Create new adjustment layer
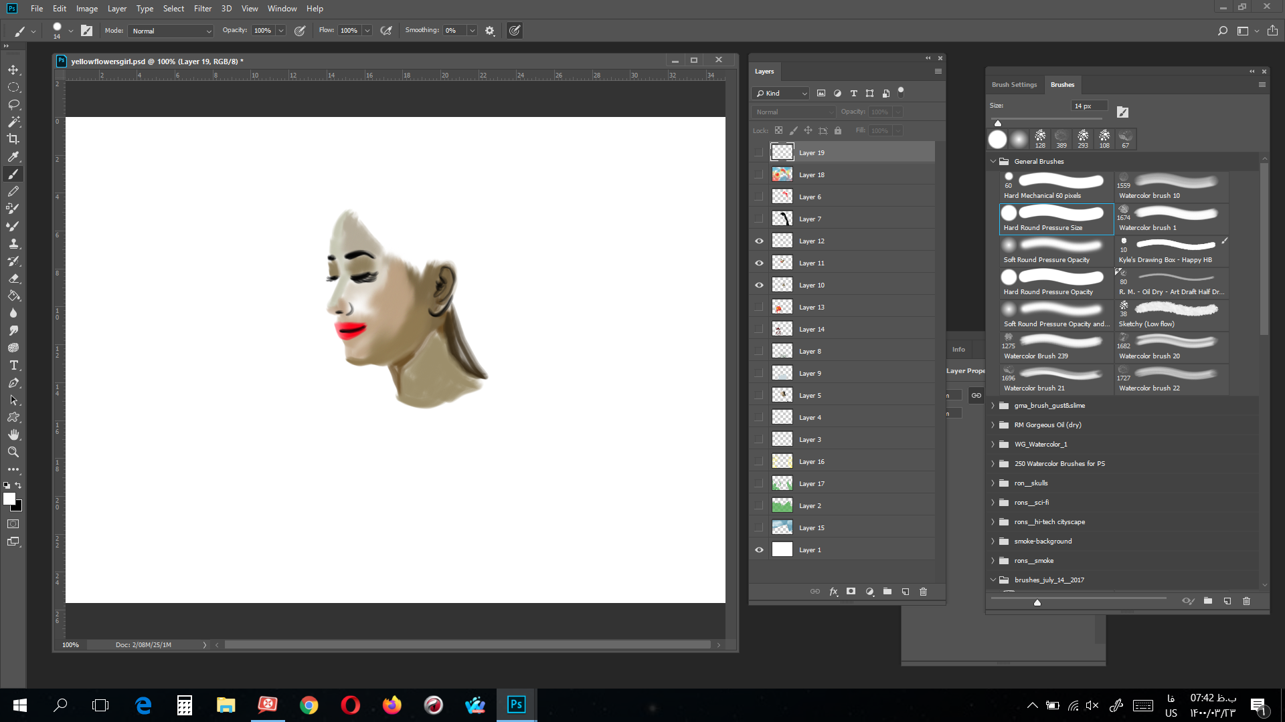Screen dimensions: 1285x722 [x=869, y=592]
